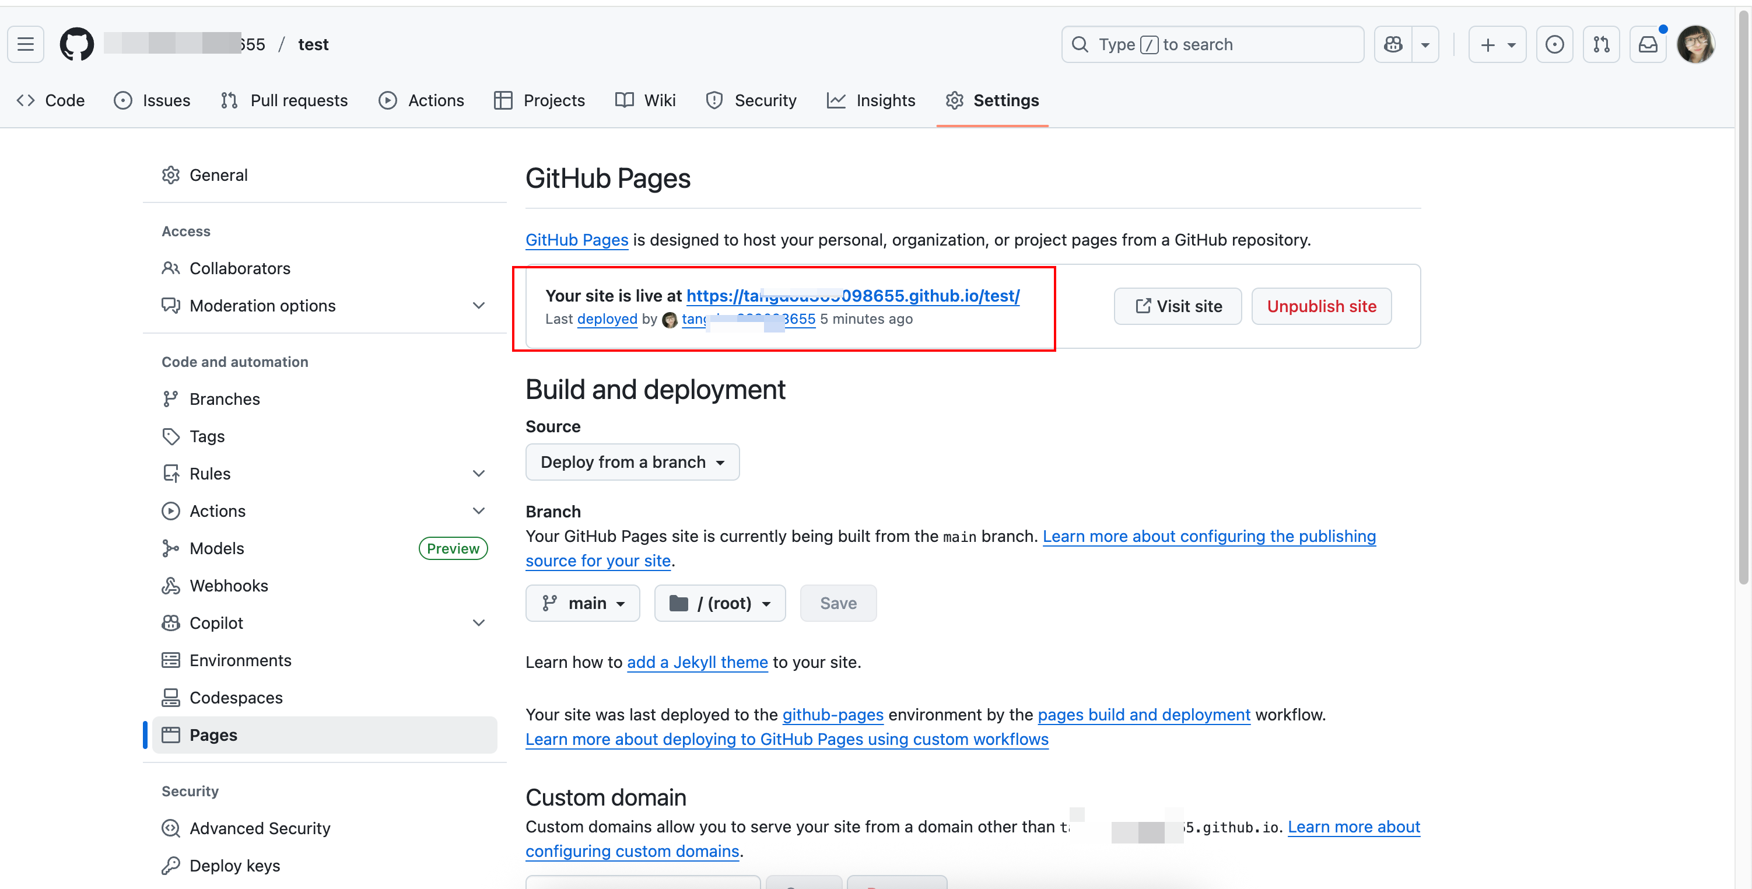Expand Moderation options section
Image resolution: width=1752 pixels, height=889 pixels.
[479, 306]
